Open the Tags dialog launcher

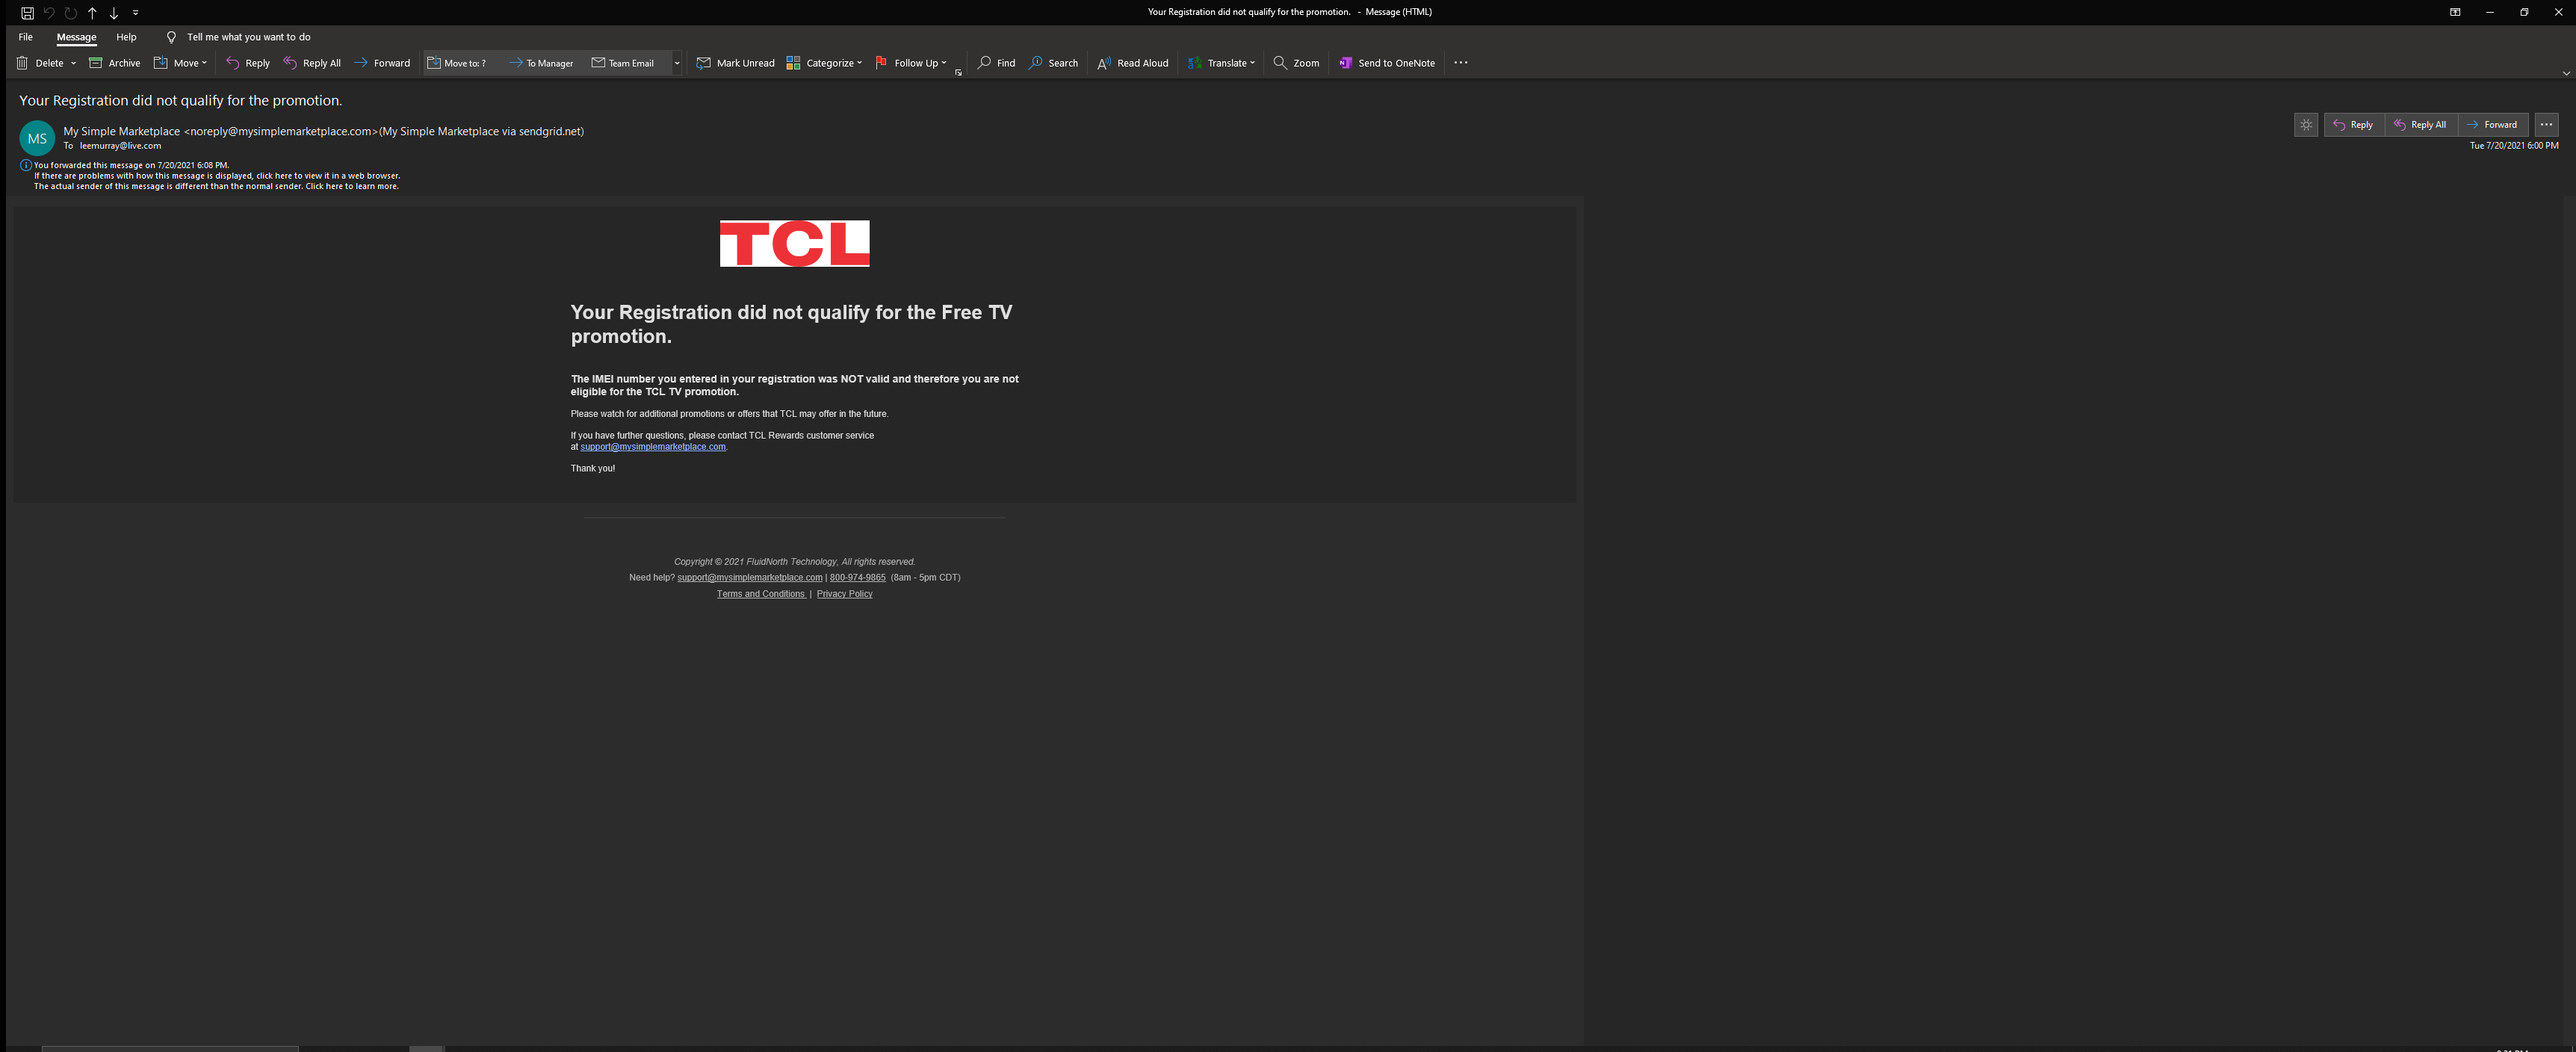point(958,72)
